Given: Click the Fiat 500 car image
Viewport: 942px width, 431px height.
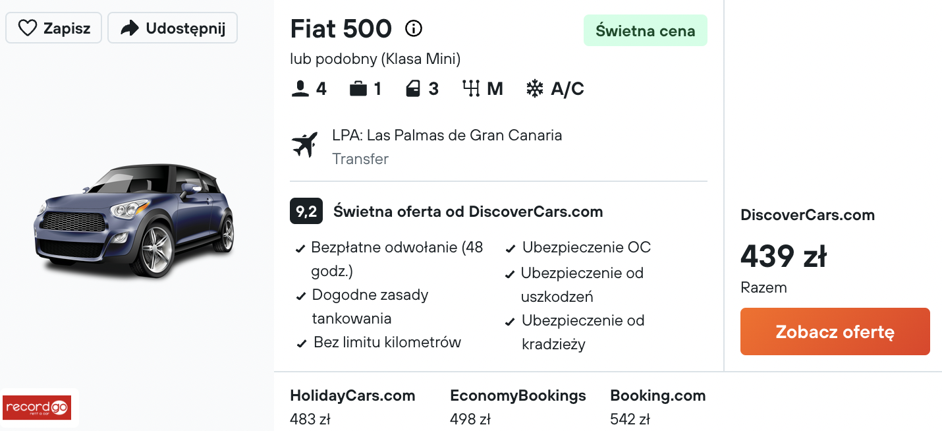Looking at the screenshot, I should [134, 221].
